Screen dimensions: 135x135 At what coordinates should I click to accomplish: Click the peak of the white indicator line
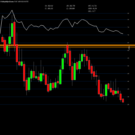[12, 10]
